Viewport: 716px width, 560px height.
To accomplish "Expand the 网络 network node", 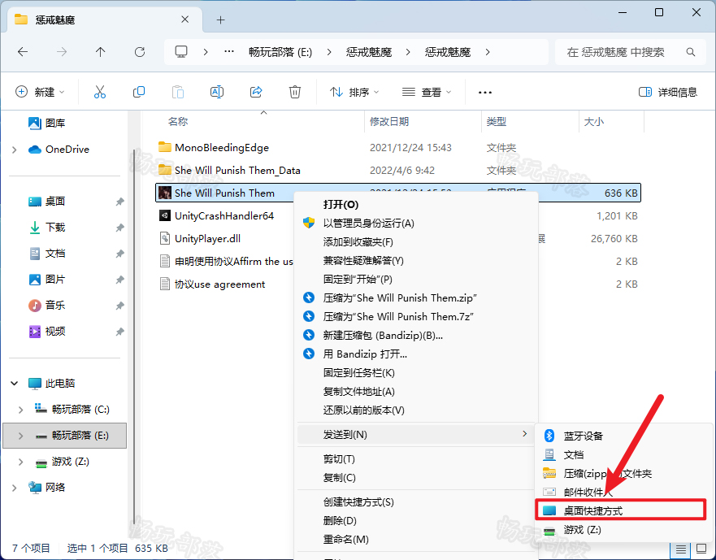I will point(14,488).
